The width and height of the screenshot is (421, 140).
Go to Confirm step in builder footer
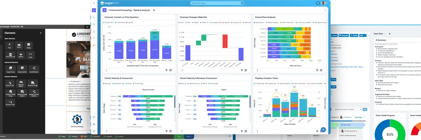tap(119, 136)
